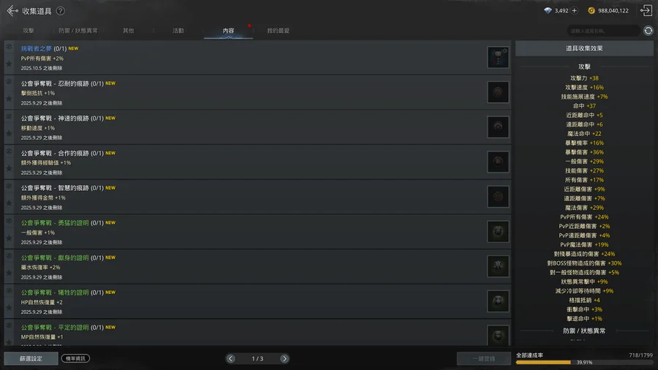
Task: Focus the item name search field
Action: pos(603,31)
